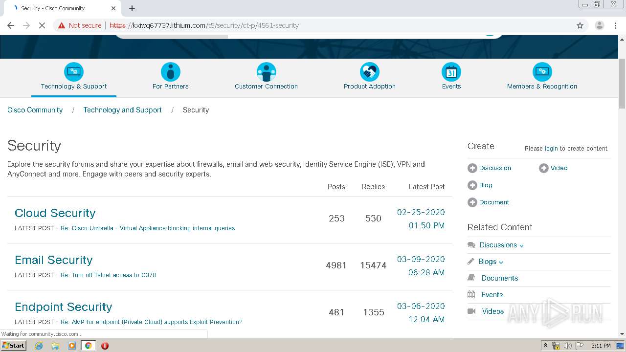
Task: Open Cisco Community breadcrumb
Action: tap(35, 110)
